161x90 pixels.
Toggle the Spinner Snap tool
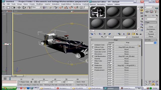pos(76,8)
